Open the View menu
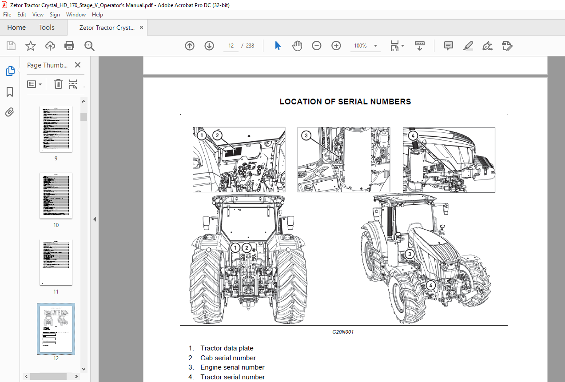This screenshot has width=565, height=382. pyautogui.click(x=38, y=15)
